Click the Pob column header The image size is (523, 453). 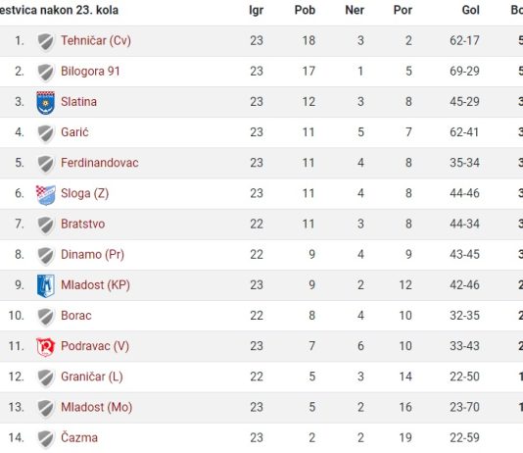tap(305, 10)
